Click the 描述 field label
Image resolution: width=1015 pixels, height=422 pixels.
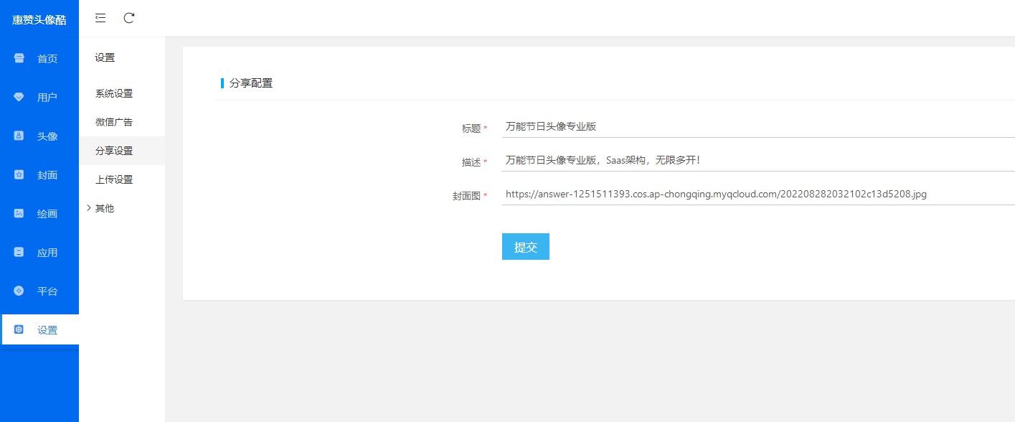pos(471,162)
